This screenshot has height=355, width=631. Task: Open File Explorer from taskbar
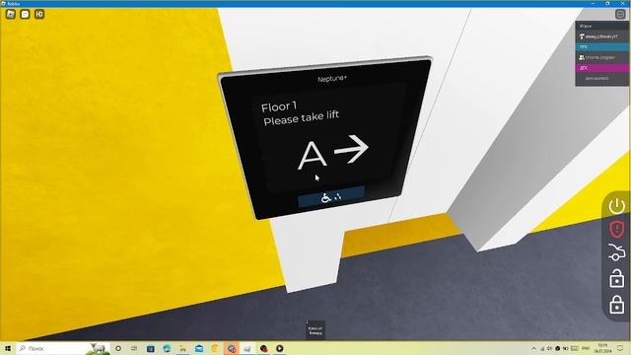(x=182, y=348)
